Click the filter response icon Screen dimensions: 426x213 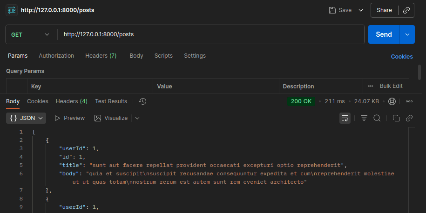364,118
